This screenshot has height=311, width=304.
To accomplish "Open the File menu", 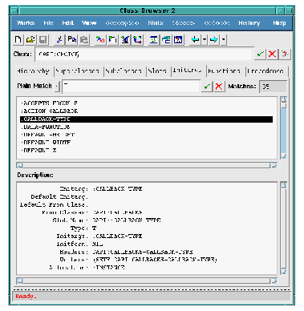I will click(x=48, y=23).
